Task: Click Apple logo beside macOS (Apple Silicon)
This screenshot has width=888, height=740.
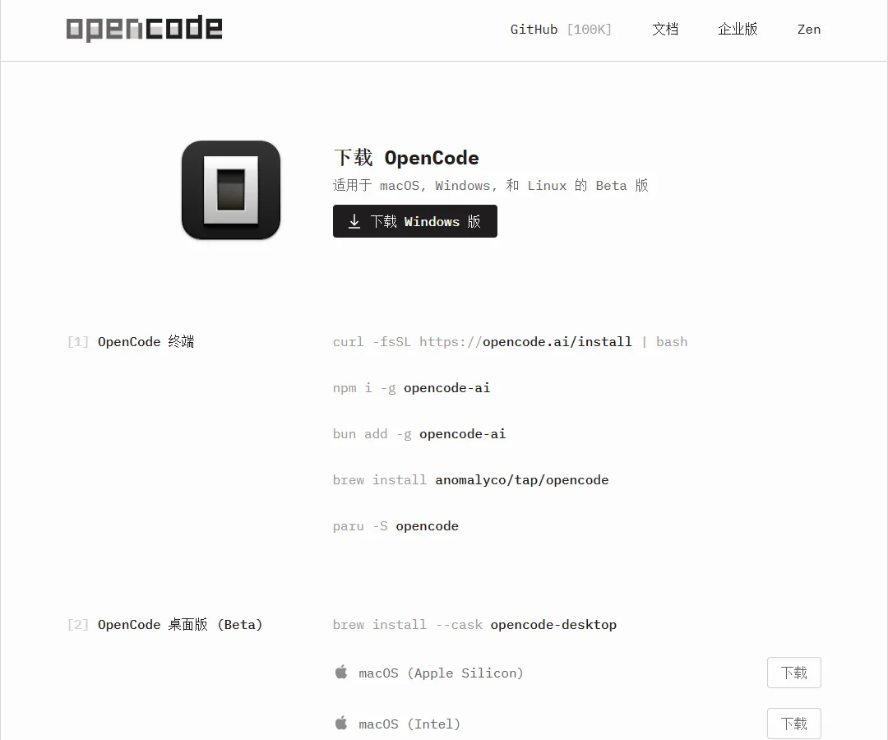Action: (341, 673)
